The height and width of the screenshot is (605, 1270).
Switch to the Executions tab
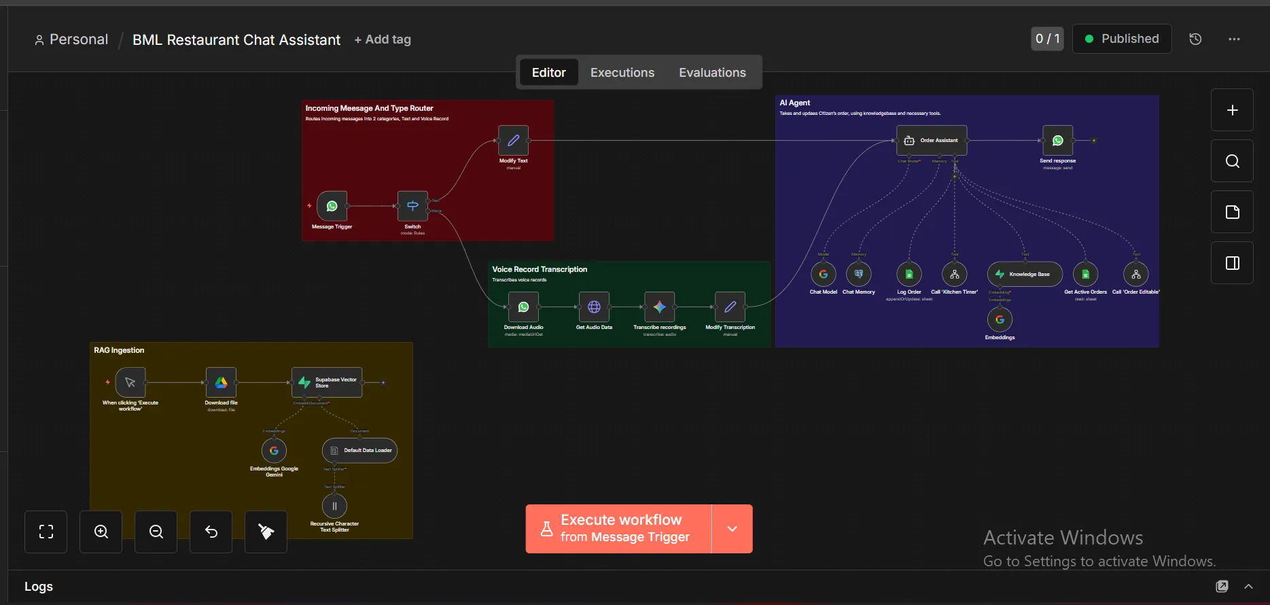[x=622, y=73]
